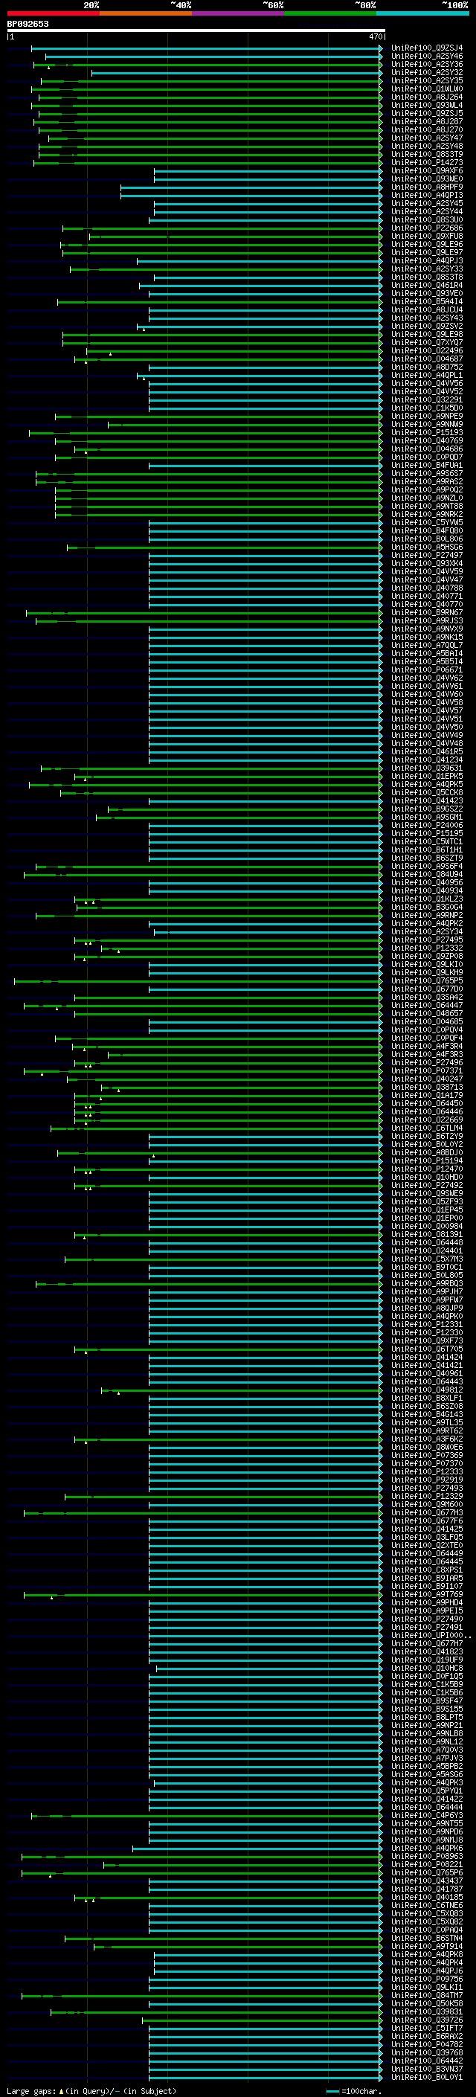
Task: Select hit UniRef100_Q1EPK5
Action: 426,777
